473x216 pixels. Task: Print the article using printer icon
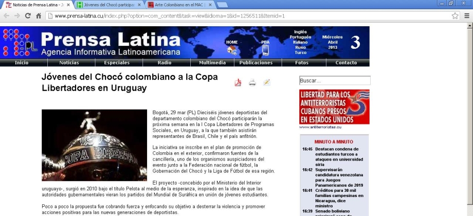tap(252, 82)
